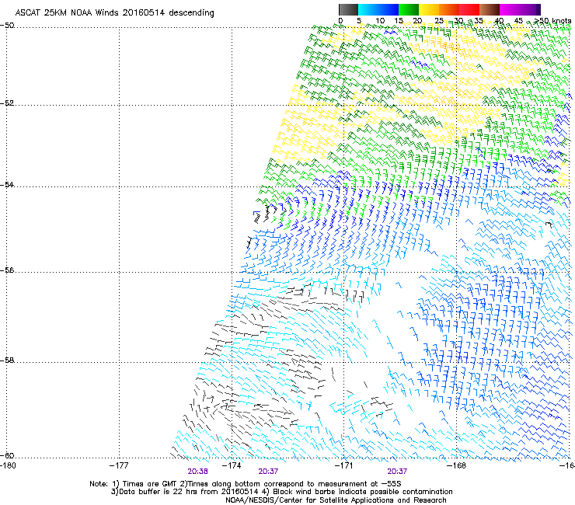This screenshot has width=575, height=505.
Task: Click the orange 25-30 knots legend color
Action: (x=449, y=9)
